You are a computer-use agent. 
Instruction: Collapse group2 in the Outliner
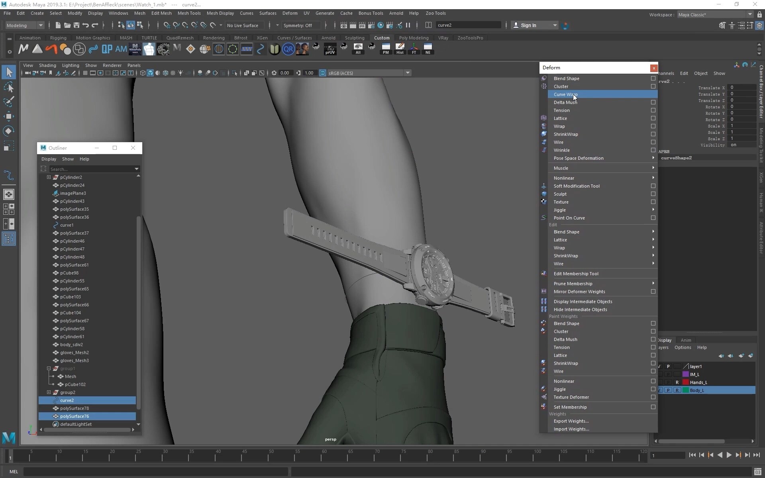click(49, 392)
